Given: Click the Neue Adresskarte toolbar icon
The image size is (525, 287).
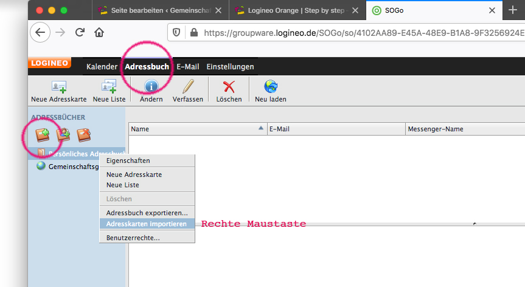Looking at the screenshot, I should [x=58, y=86].
